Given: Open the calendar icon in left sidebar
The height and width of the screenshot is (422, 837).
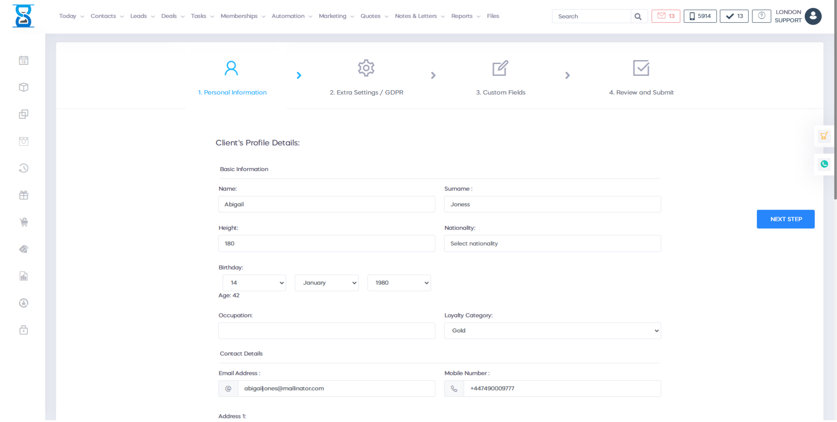Looking at the screenshot, I should tap(24, 61).
